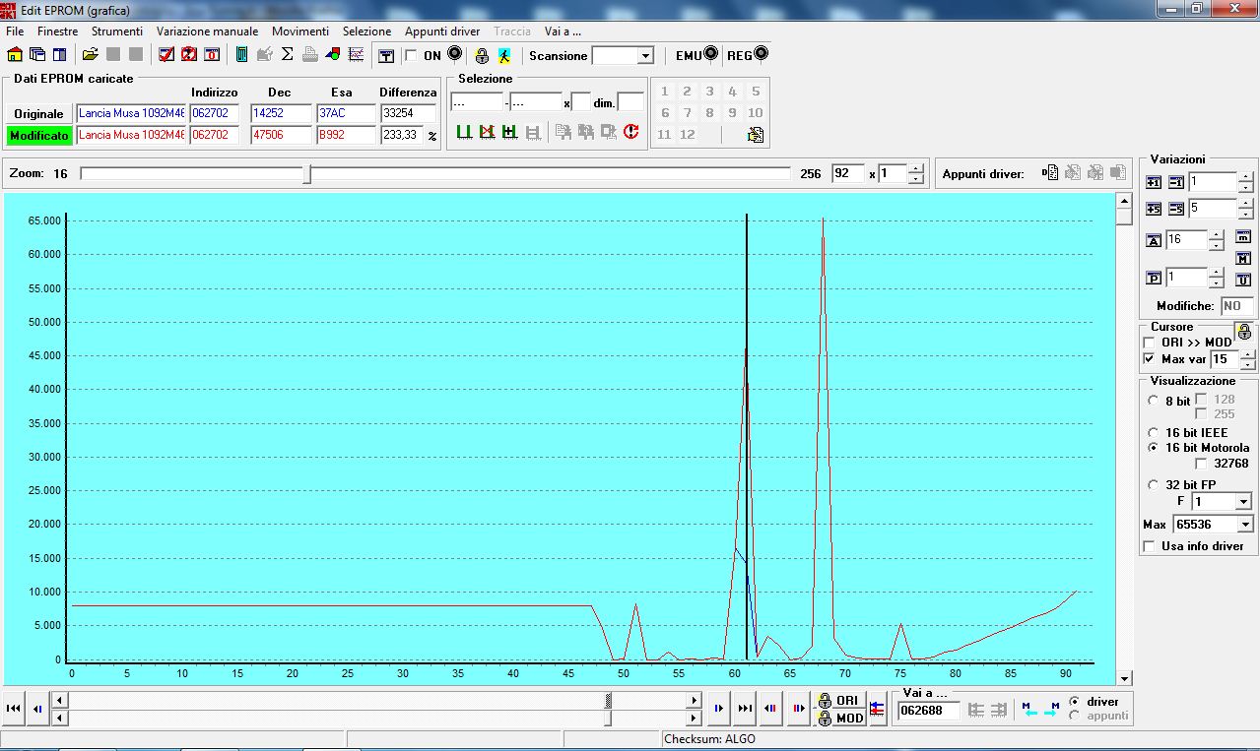Click the Modificato Esa value B992
Image resolution: width=1260 pixels, height=751 pixels.
(346, 135)
